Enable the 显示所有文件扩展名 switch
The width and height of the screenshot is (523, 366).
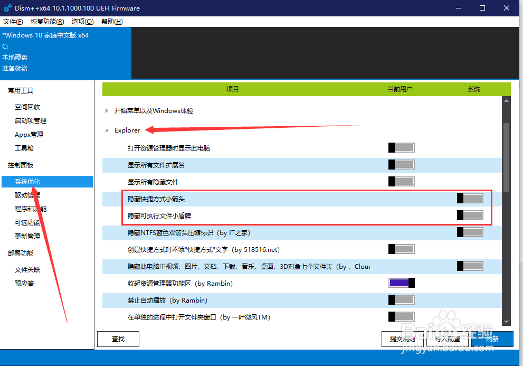401,164
